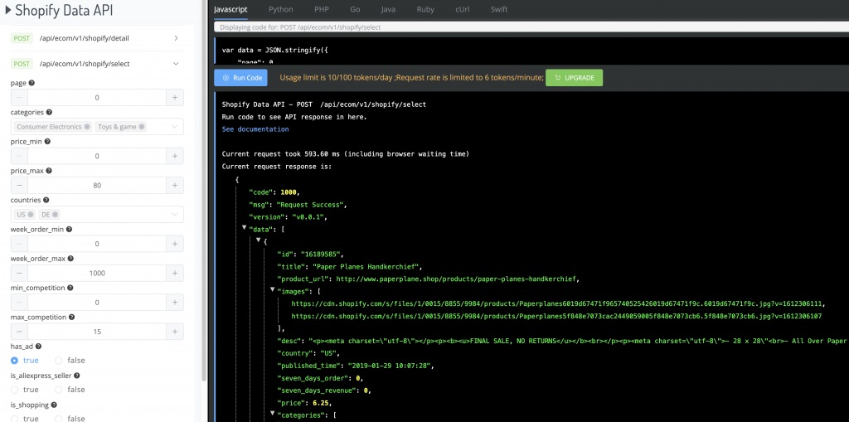Viewport: 849px width, 422px height.
Task: Switch to the cUrl code tab
Action: pyautogui.click(x=462, y=9)
